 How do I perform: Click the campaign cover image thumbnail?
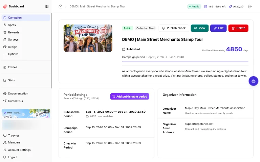point(88,38)
